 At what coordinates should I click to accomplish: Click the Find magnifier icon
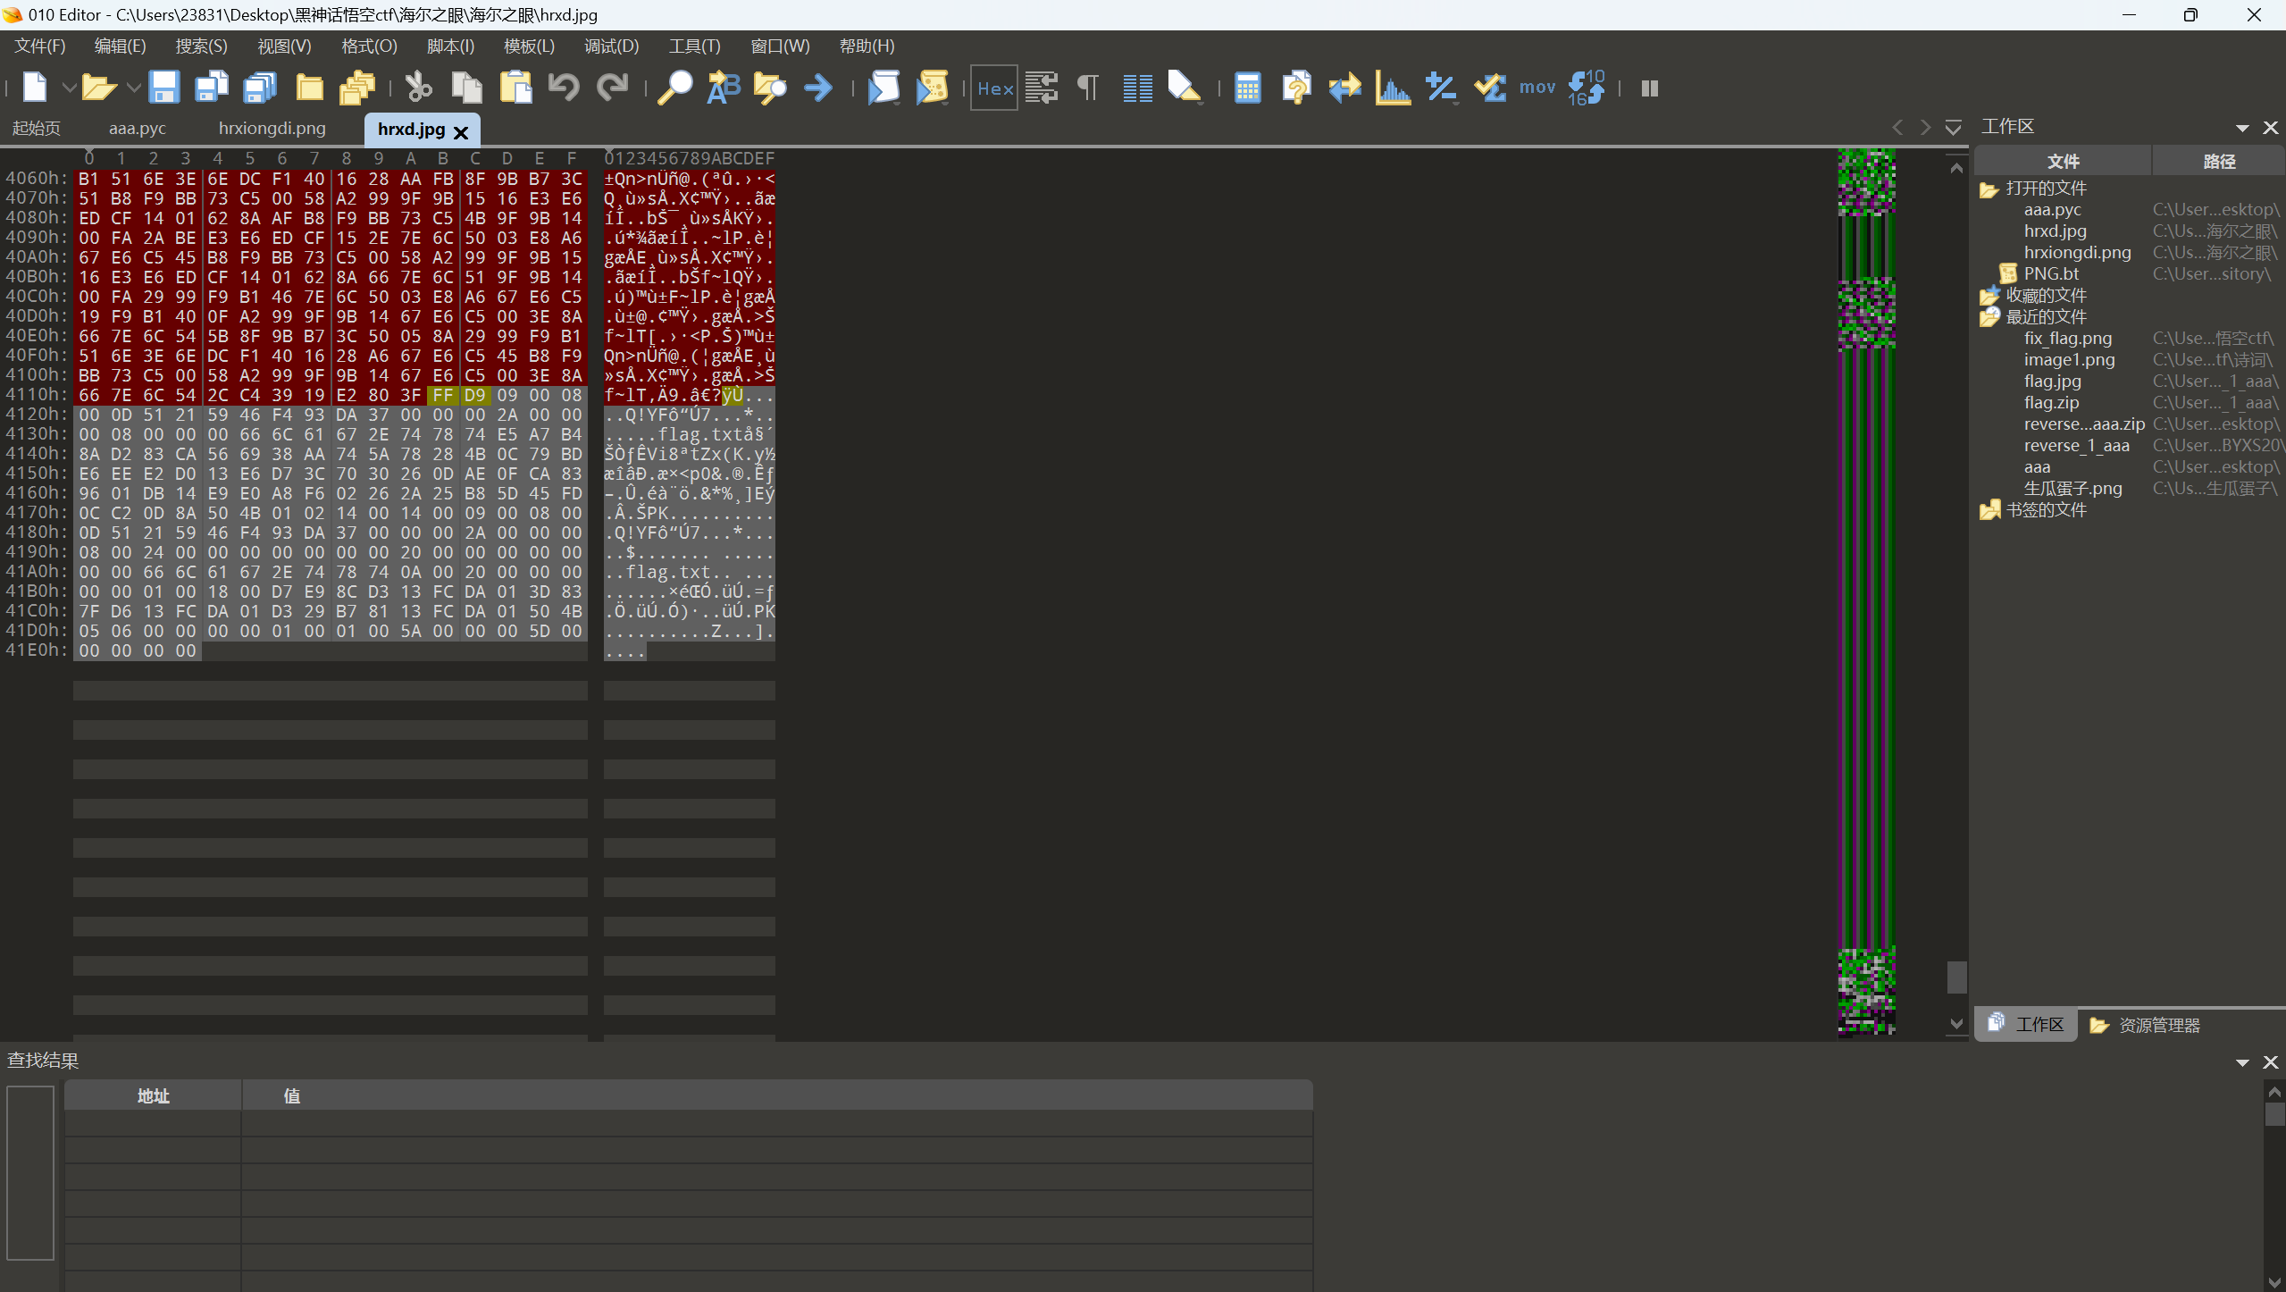(x=674, y=88)
